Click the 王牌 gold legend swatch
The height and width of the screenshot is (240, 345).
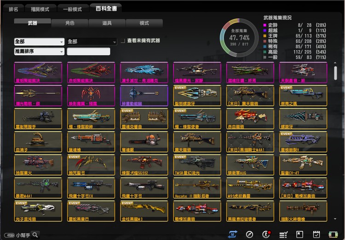(x=265, y=36)
